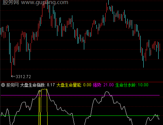Click the 股旁网 watermark at top left
The height and width of the screenshot is (125, 163).
11,2
